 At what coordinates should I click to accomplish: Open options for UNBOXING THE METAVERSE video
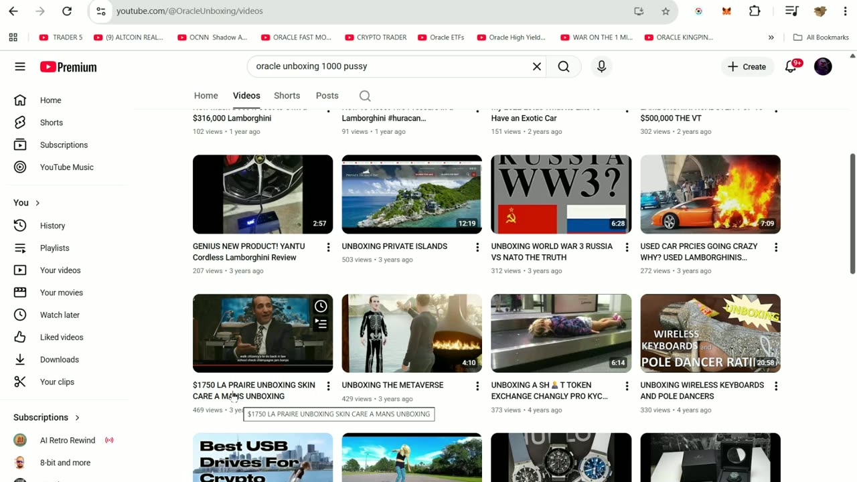(x=477, y=386)
